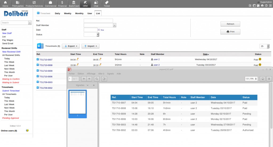
Task: Click the help question mark icon in top bar
Action: [x=266, y=5]
